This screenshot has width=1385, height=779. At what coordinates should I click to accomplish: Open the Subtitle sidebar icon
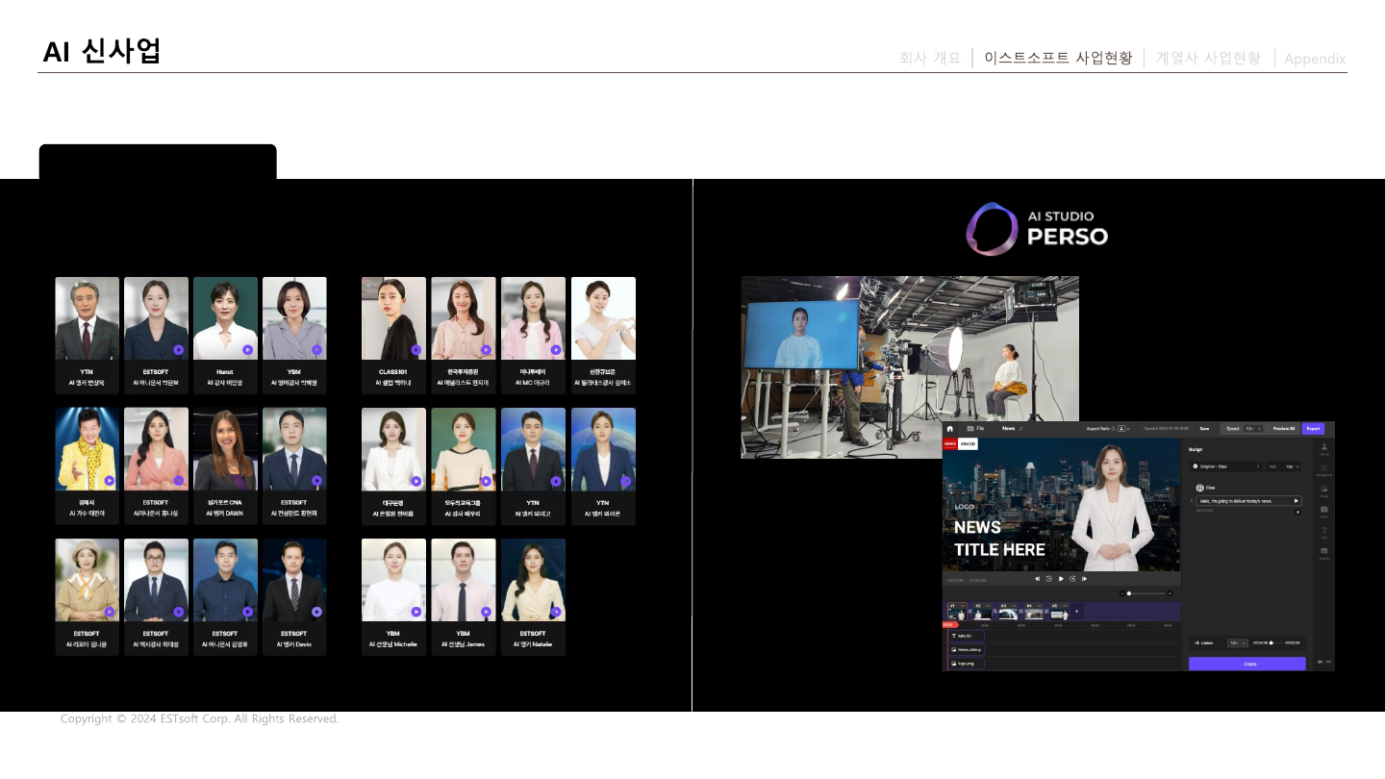[x=1324, y=553]
